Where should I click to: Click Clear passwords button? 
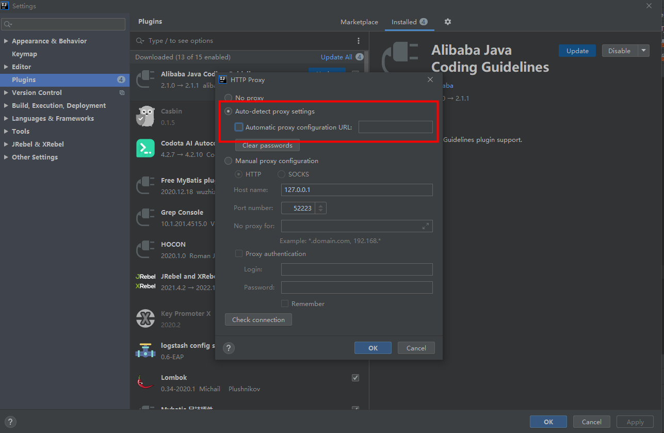click(267, 145)
